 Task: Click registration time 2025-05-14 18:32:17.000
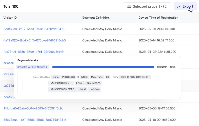pos(156,40)
